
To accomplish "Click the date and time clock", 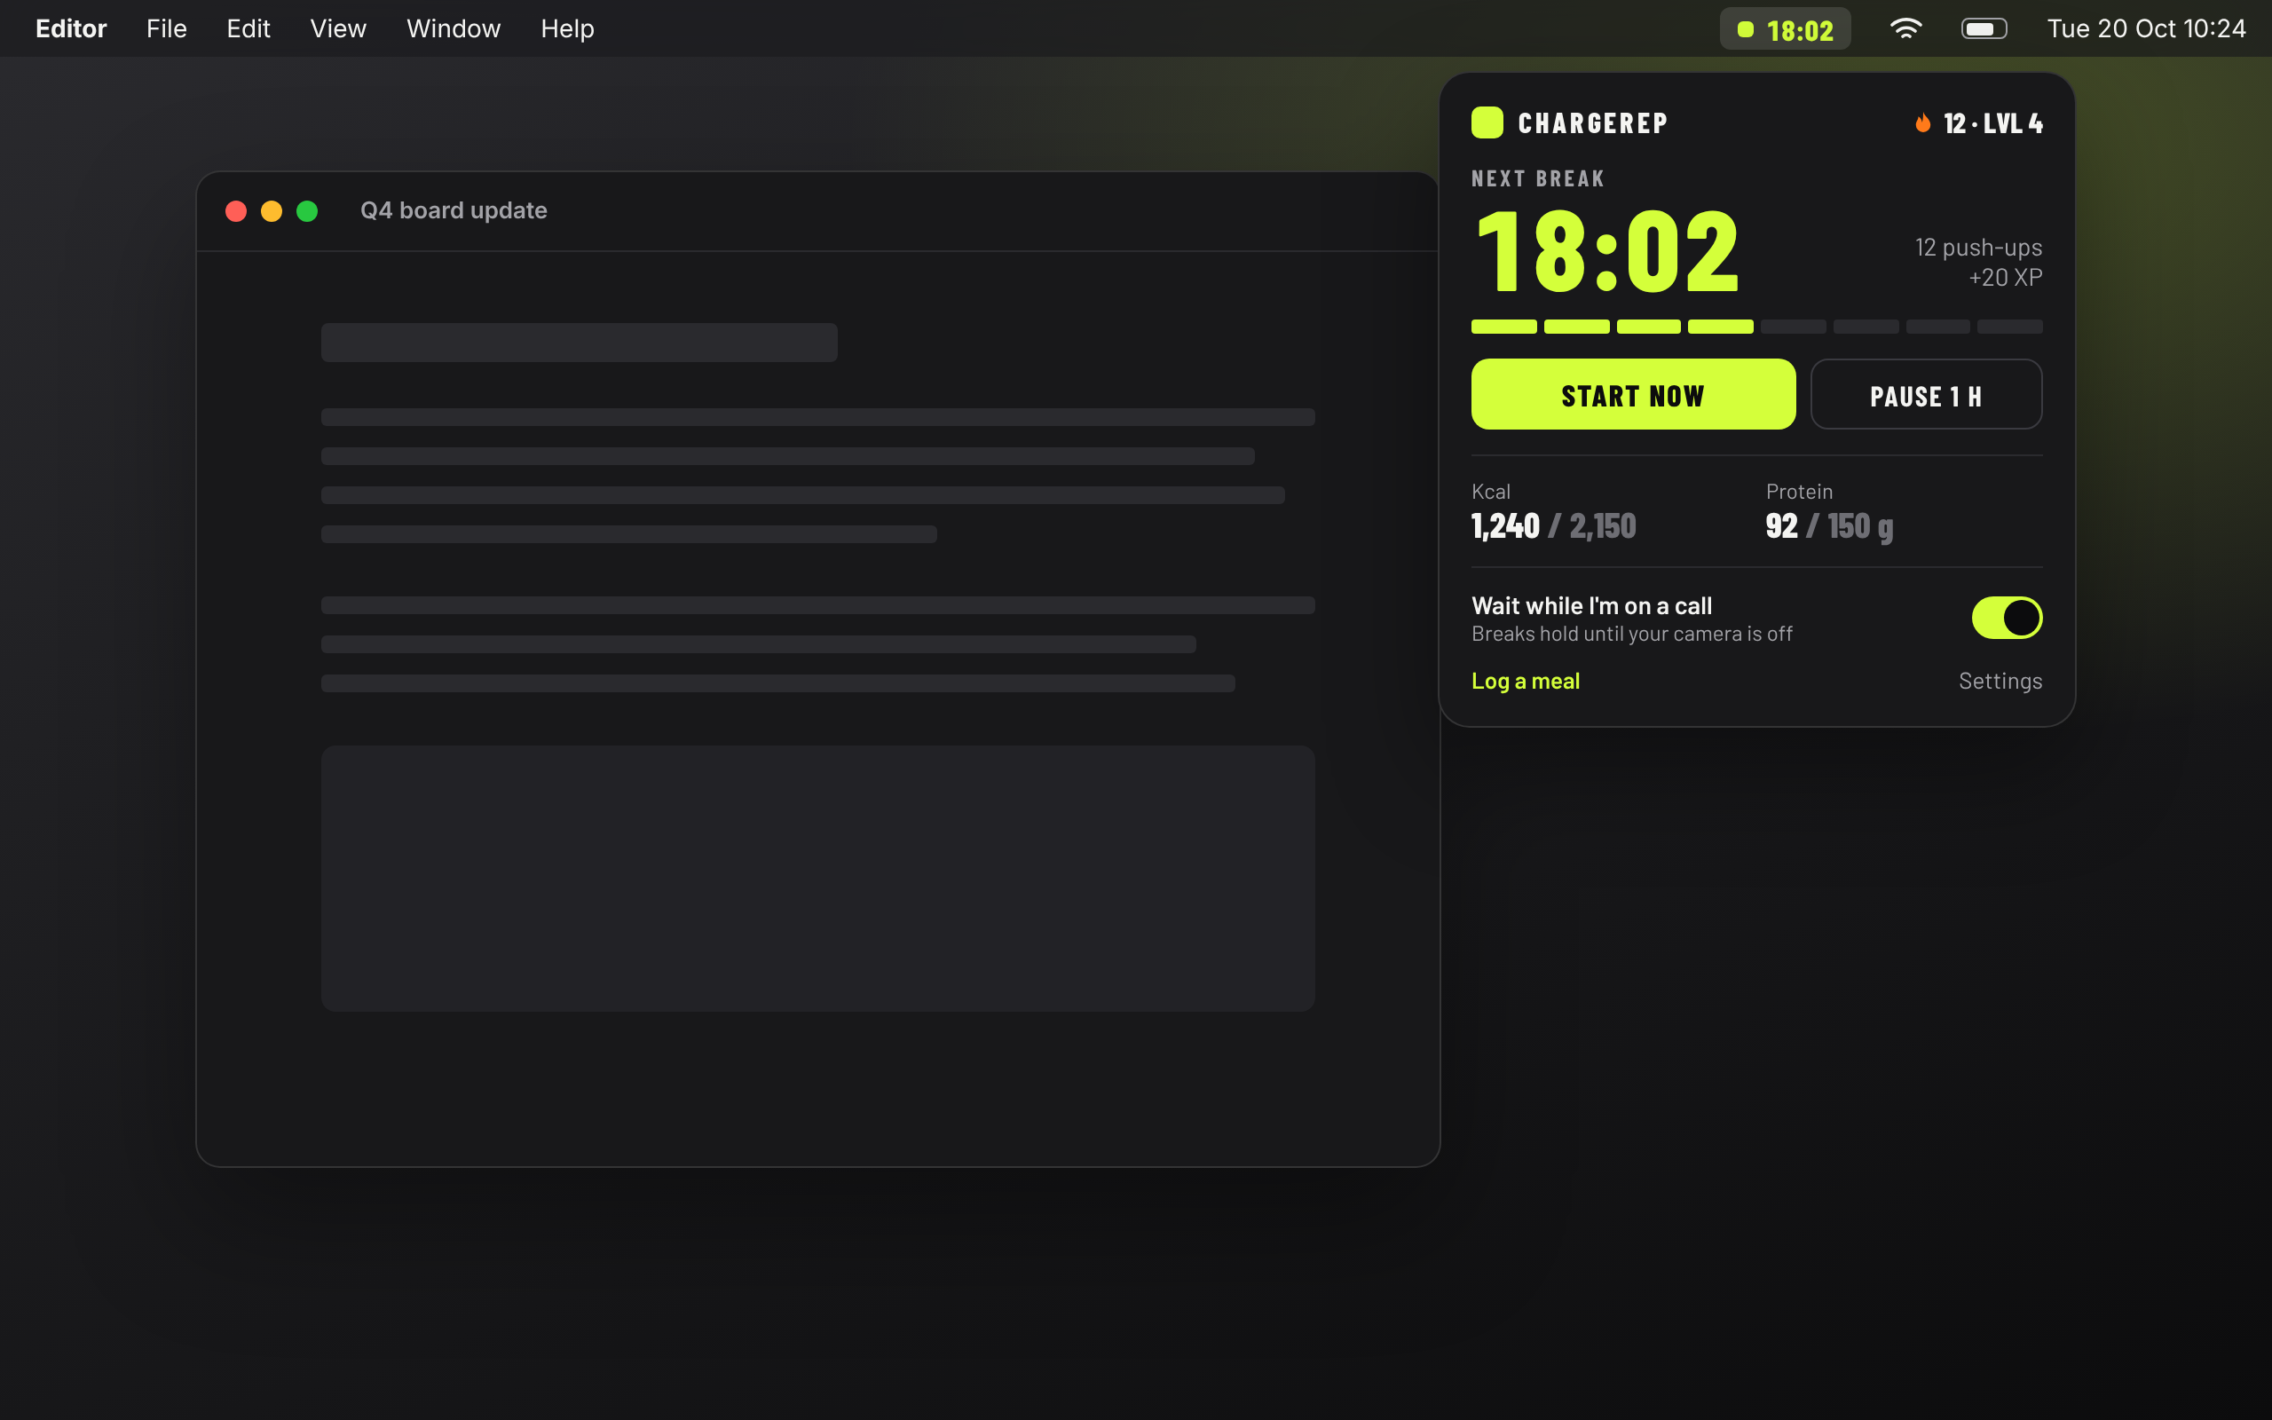I will click(2146, 29).
